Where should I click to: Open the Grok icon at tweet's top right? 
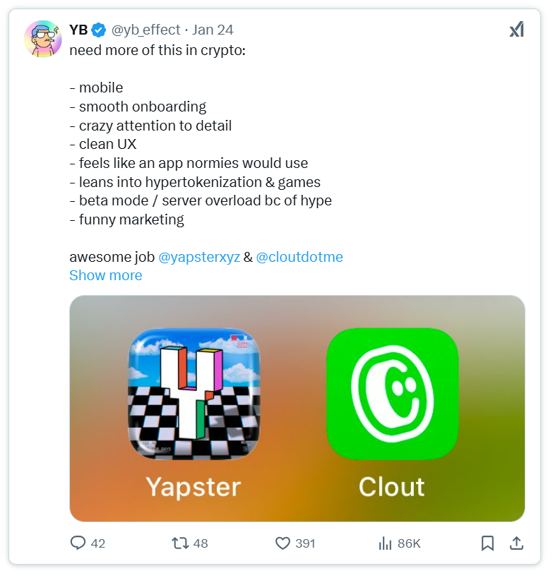click(x=516, y=30)
